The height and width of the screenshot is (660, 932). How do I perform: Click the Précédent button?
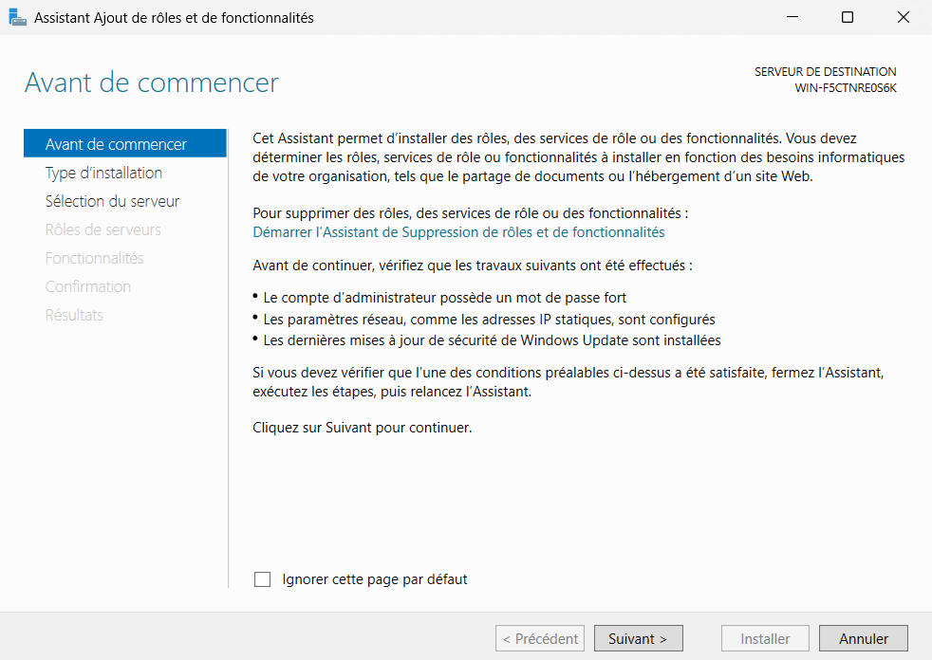tap(540, 639)
